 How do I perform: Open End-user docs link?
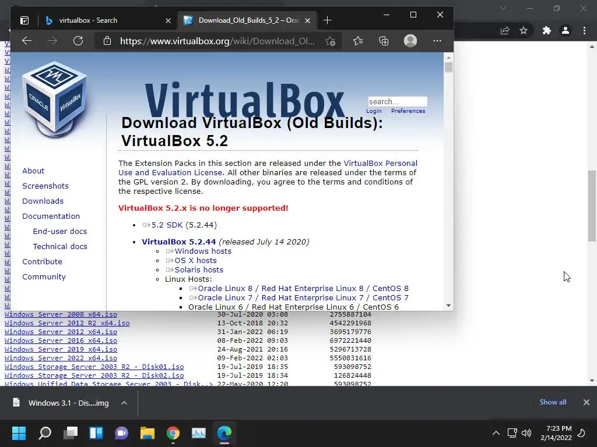click(x=60, y=231)
